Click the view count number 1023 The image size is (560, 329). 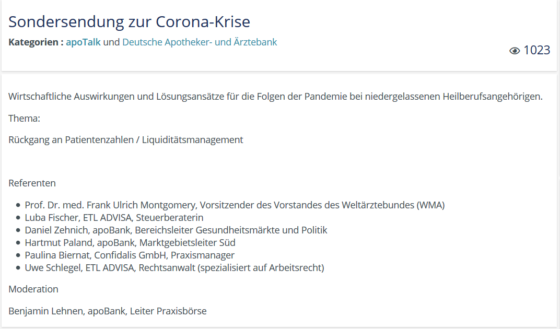pyautogui.click(x=537, y=50)
